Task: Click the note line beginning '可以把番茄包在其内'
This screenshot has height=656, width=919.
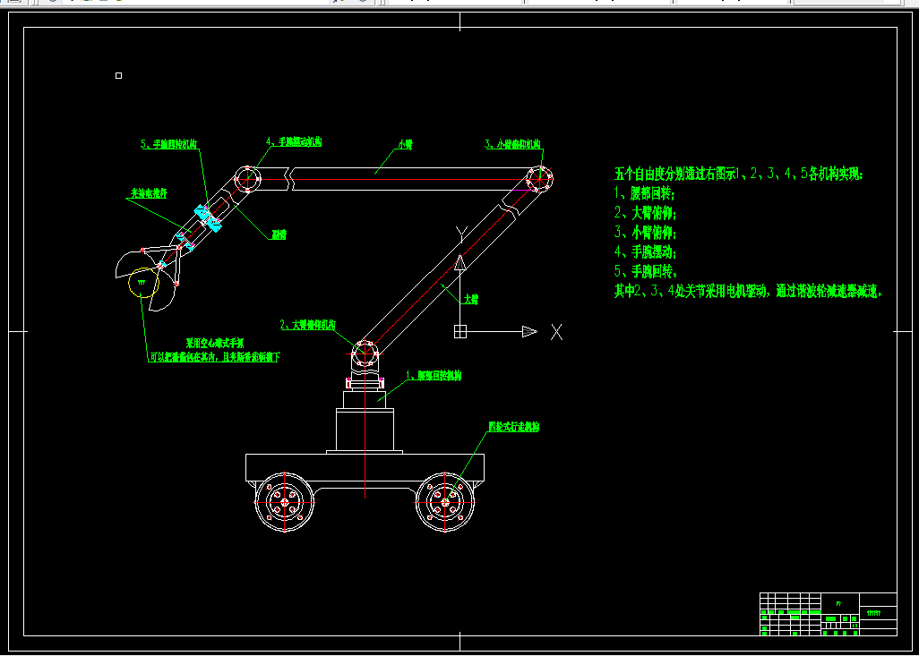Action: (213, 356)
